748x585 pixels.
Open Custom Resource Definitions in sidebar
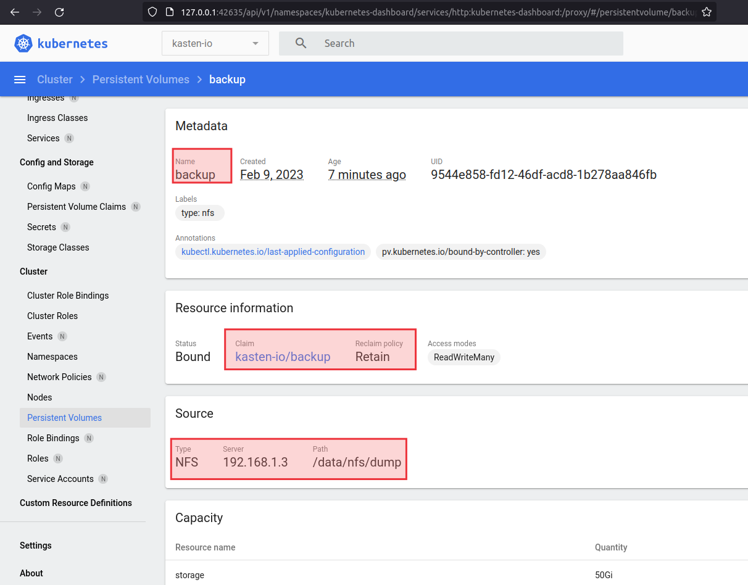(76, 503)
